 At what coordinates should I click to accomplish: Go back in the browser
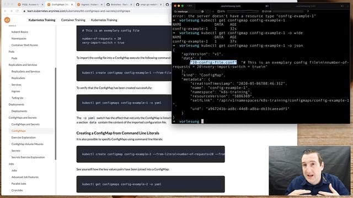tap(5, 11)
